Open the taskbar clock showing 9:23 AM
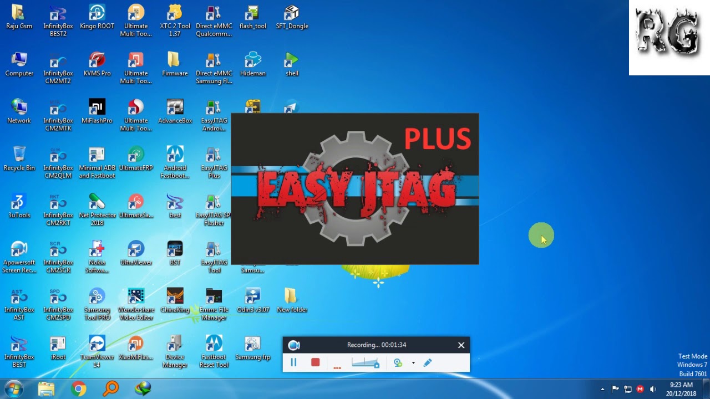710x399 pixels. [681, 389]
